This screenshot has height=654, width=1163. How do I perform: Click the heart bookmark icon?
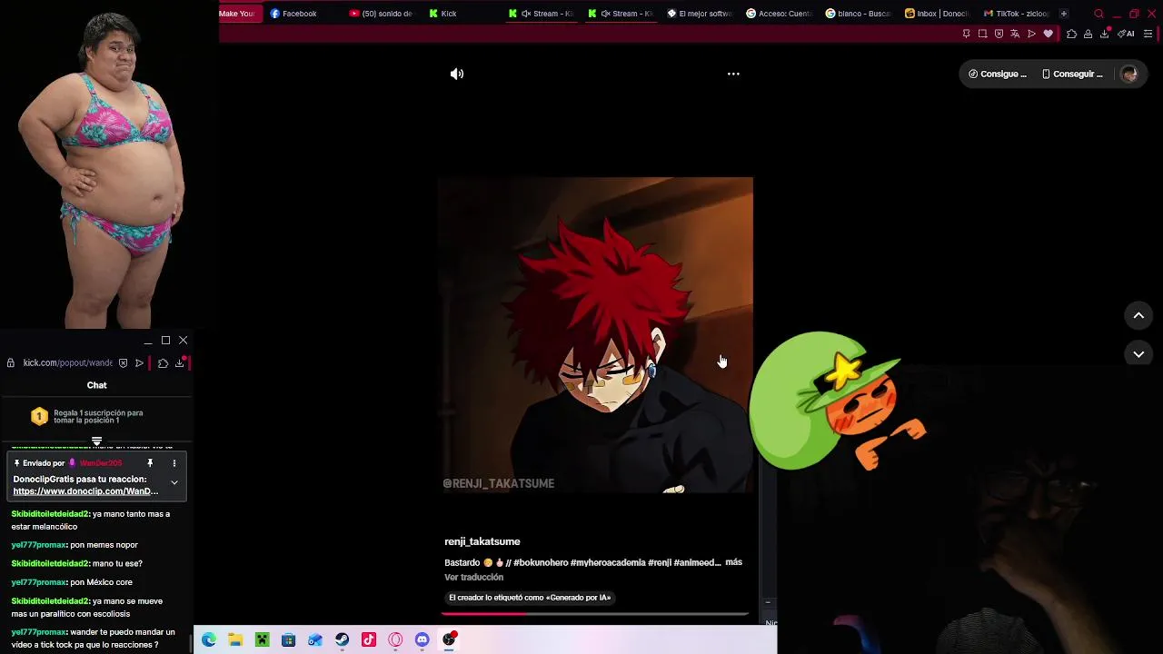pyautogui.click(x=1048, y=34)
